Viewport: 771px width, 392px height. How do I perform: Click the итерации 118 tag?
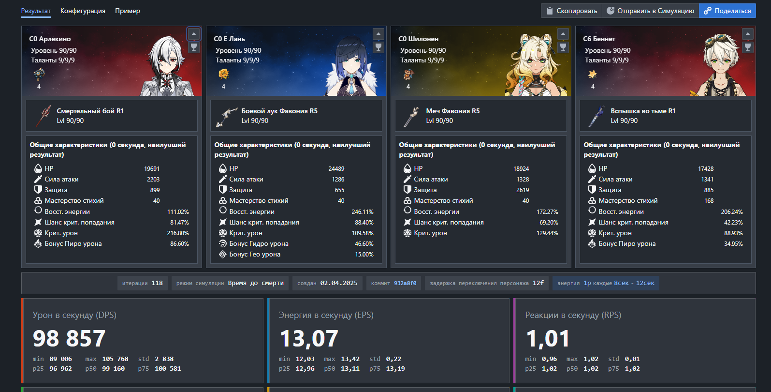pyautogui.click(x=143, y=283)
